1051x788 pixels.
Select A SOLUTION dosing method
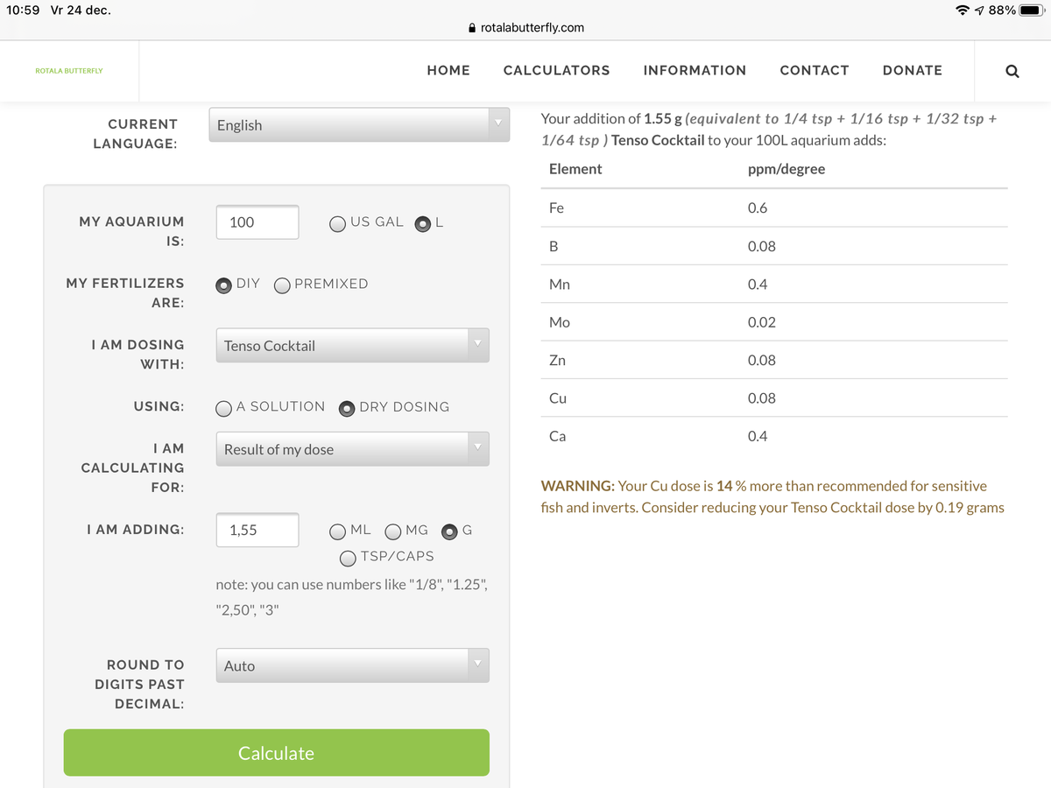[224, 408]
